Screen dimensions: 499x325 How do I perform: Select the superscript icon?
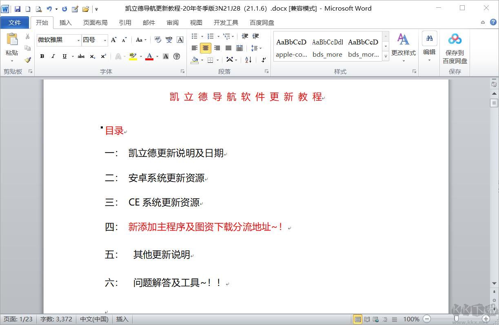104,56
